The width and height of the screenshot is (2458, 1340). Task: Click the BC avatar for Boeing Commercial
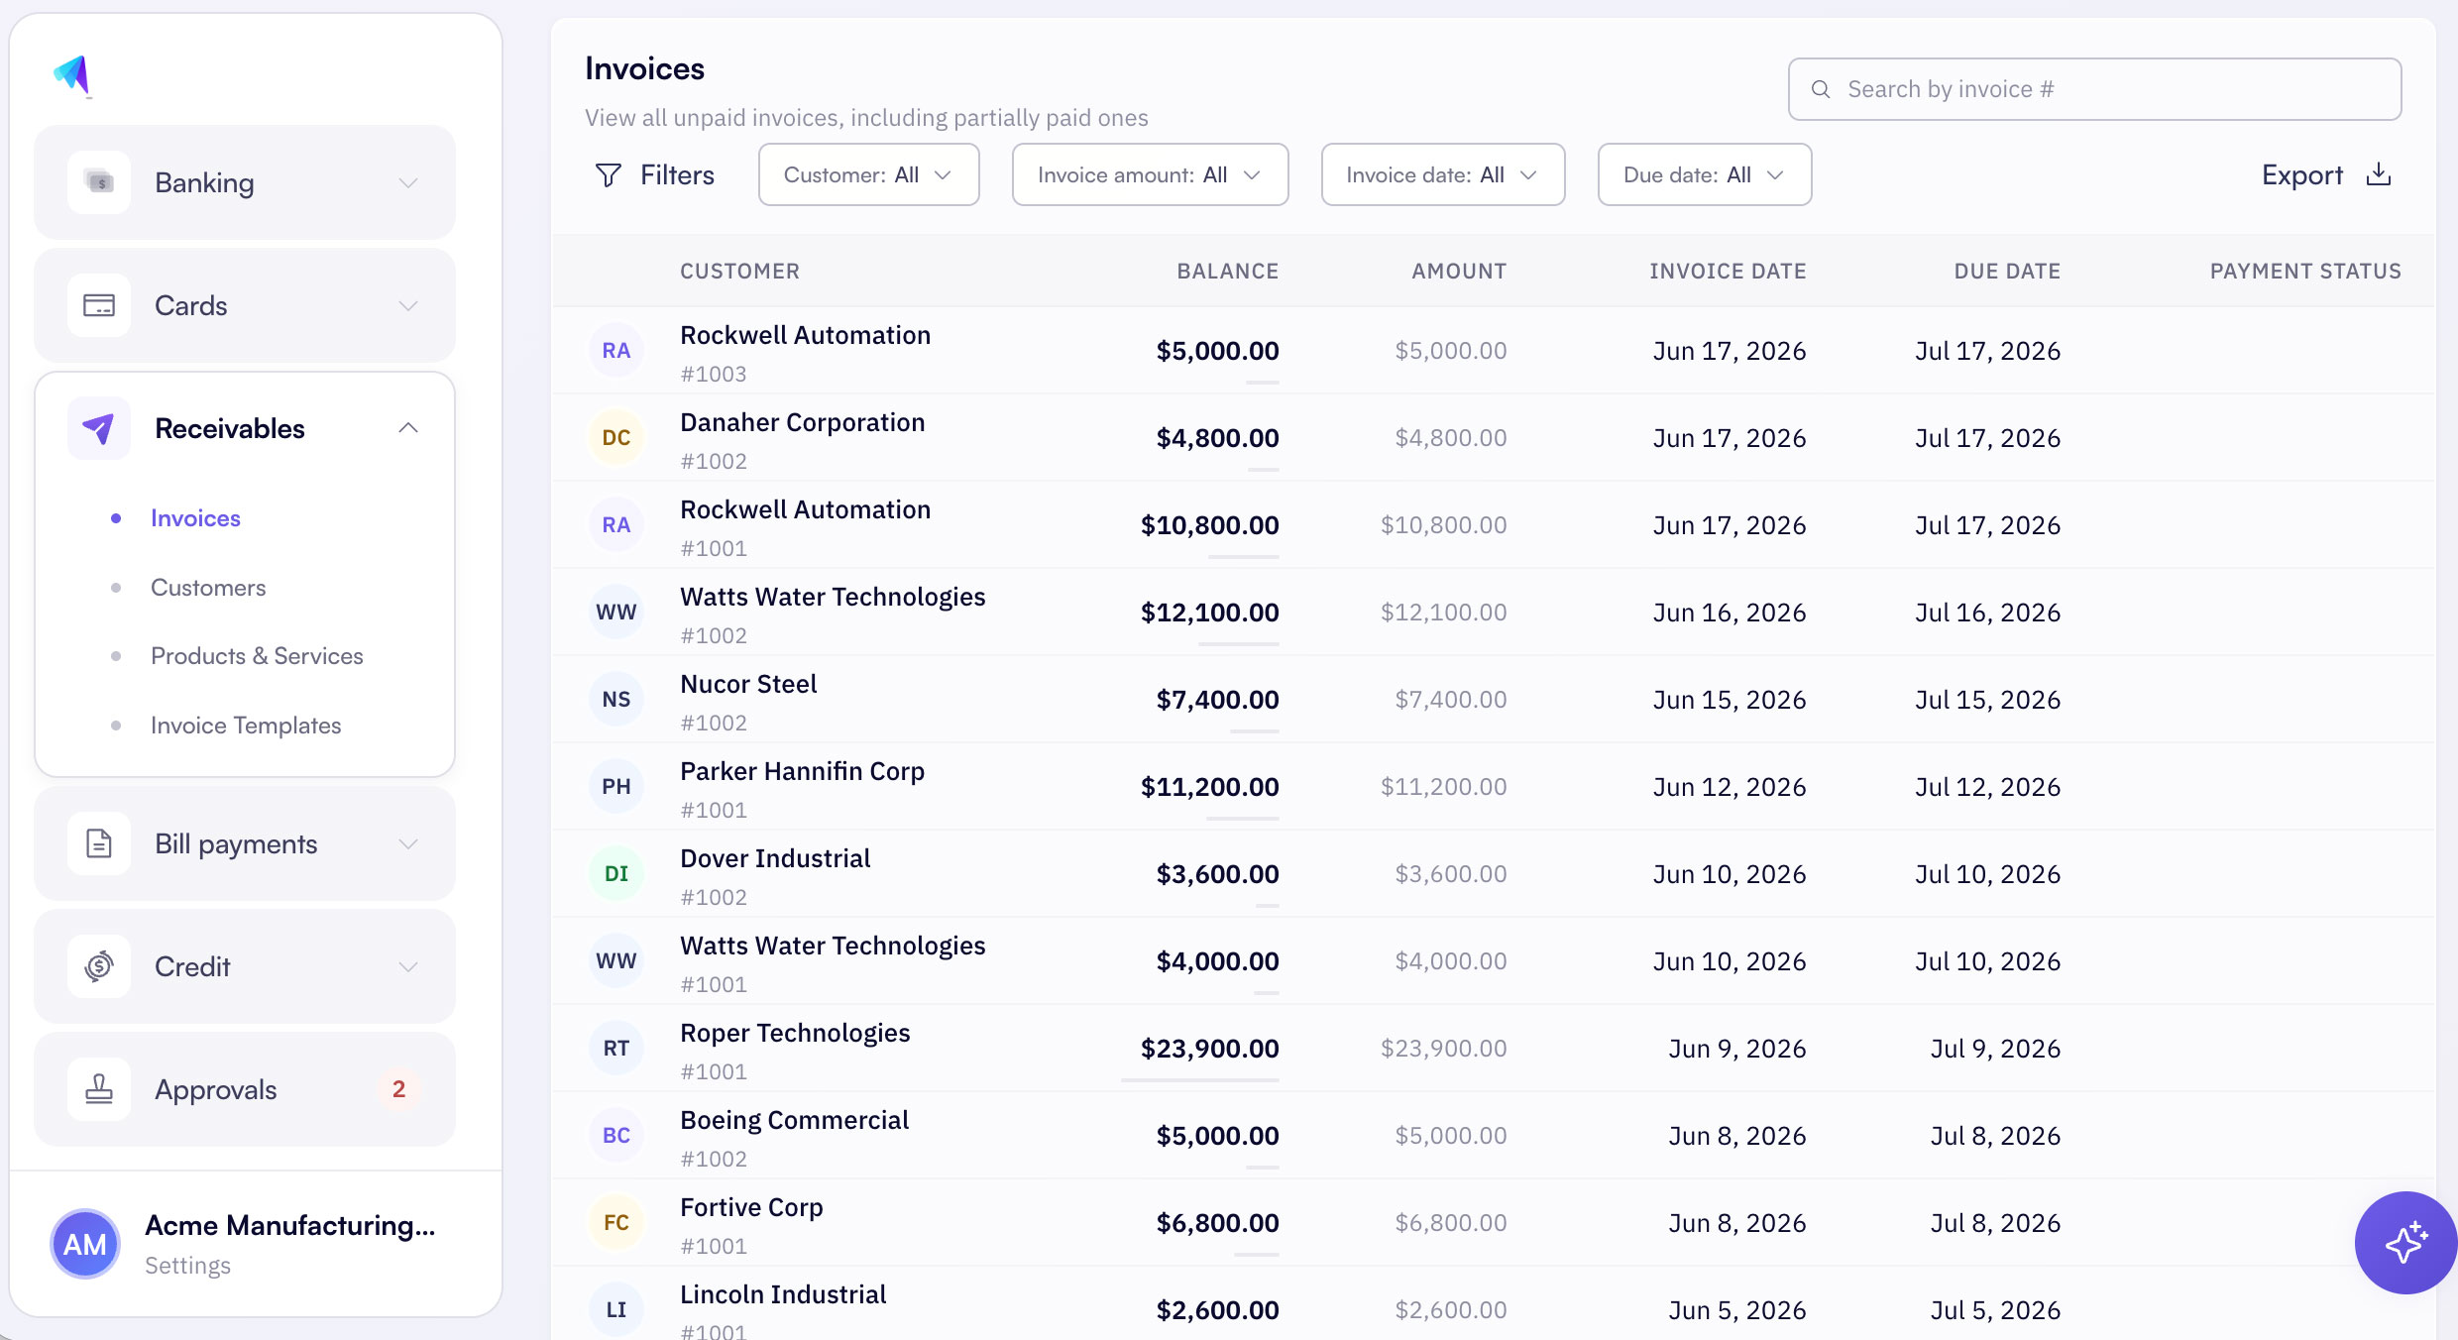pyautogui.click(x=616, y=1135)
